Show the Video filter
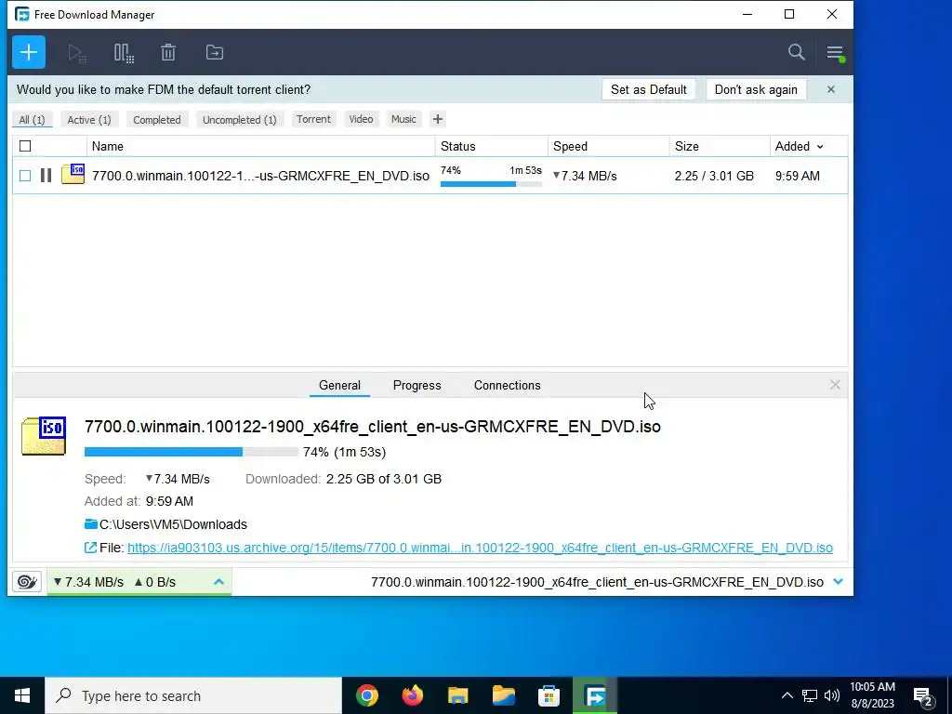Screen dimensions: 952x714 (362, 119)
